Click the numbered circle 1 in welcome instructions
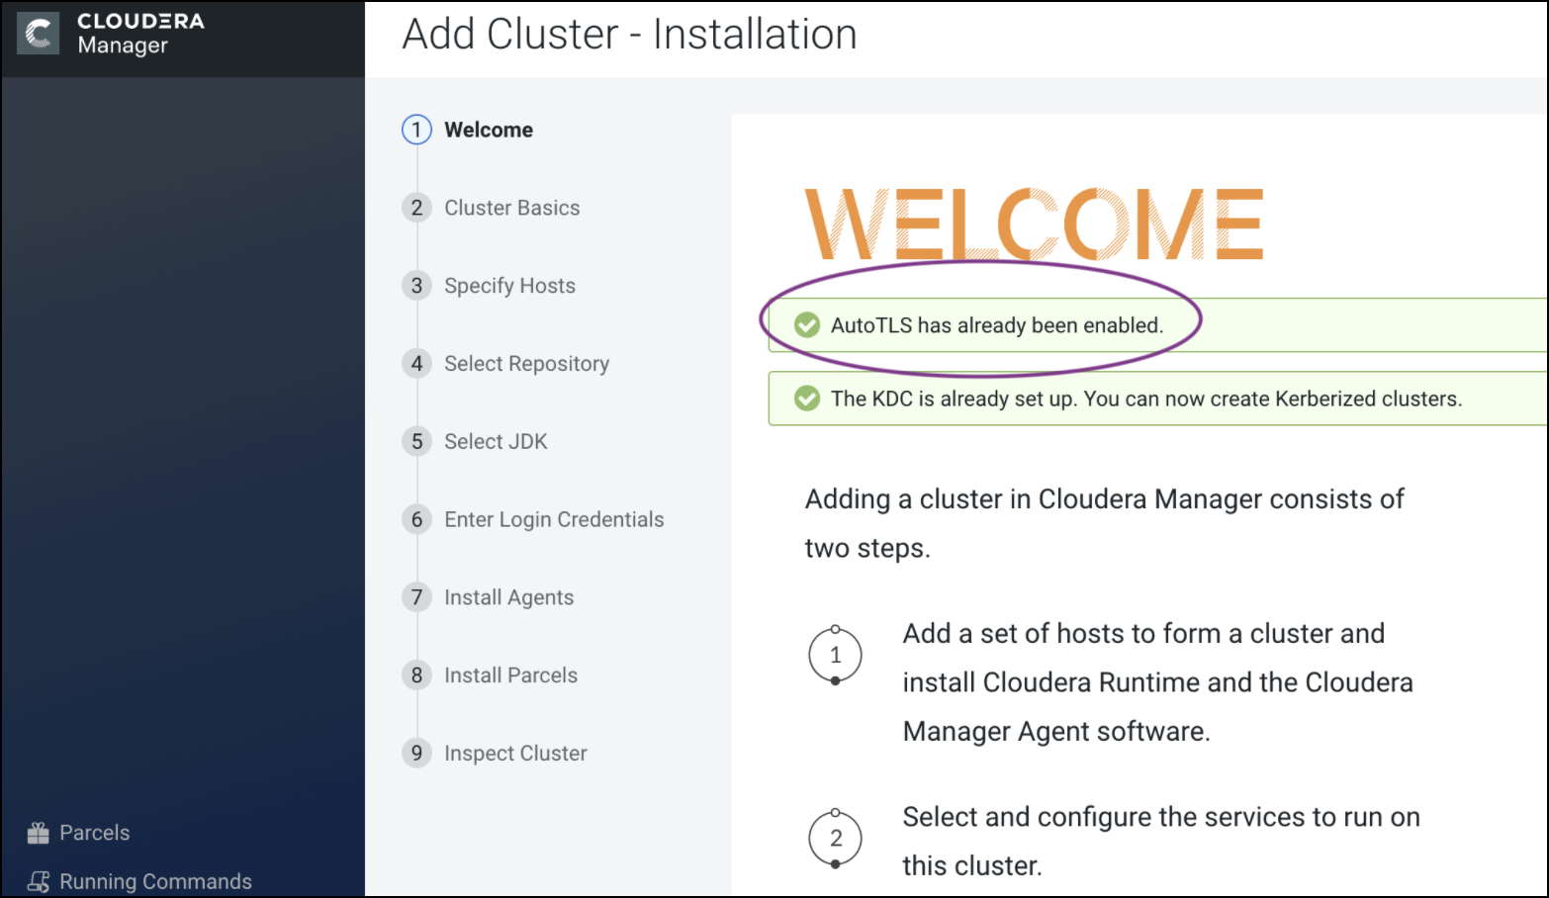Screen dimensions: 1549x898 pyautogui.click(x=836, y=655)
